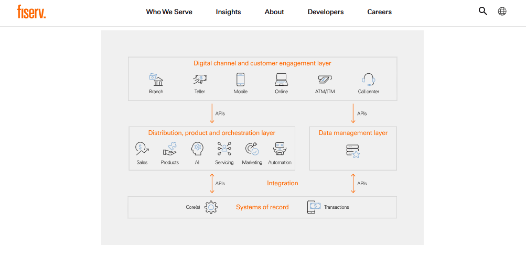Click the Core(s) gear icon
Image resolution: width=526 pixels, height=259 pixels.
point(211,207)
